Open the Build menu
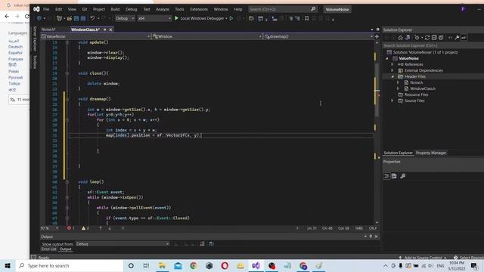 coord(115,9)
